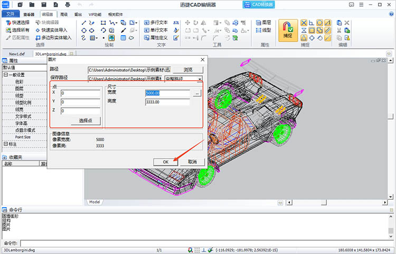Click the X coordinate input field
Screen dimensions: 396x254
pyautogui.click(x=81, y=93)
